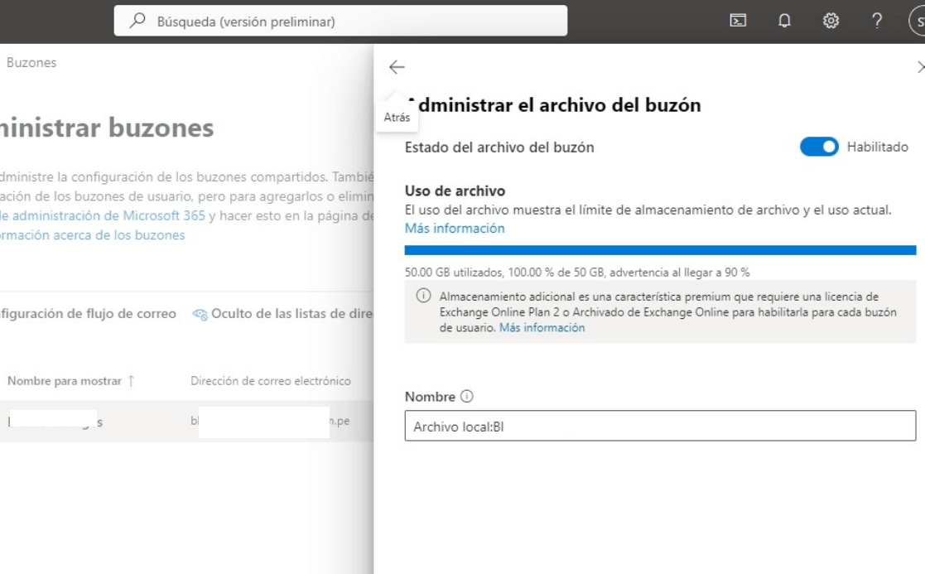Viewport: 925px width, 574px height.
Task: Open the help question mark
Action: pos(877,21)
